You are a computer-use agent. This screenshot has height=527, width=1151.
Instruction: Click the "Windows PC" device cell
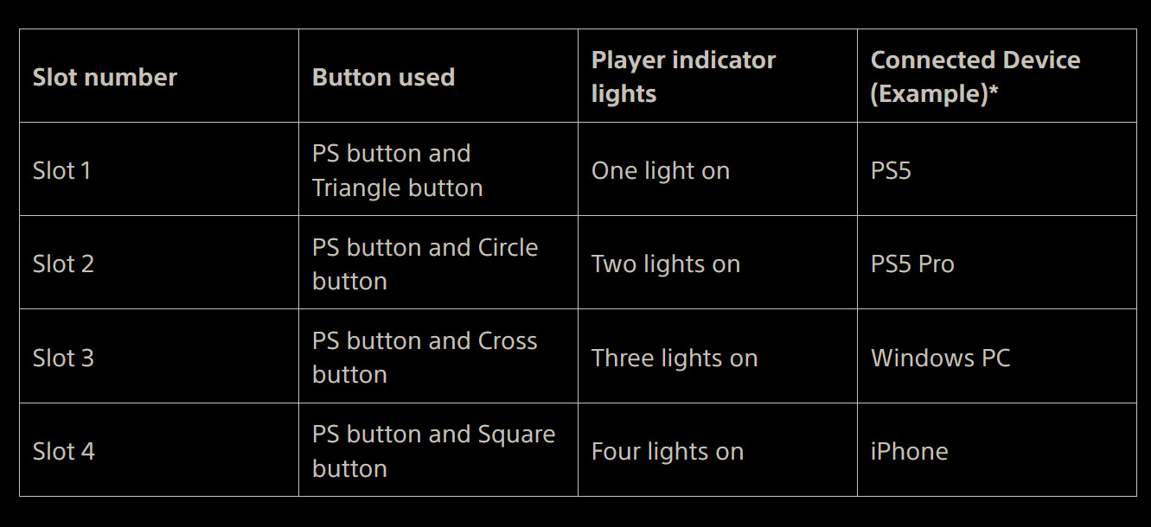click(x=940, y=358)
